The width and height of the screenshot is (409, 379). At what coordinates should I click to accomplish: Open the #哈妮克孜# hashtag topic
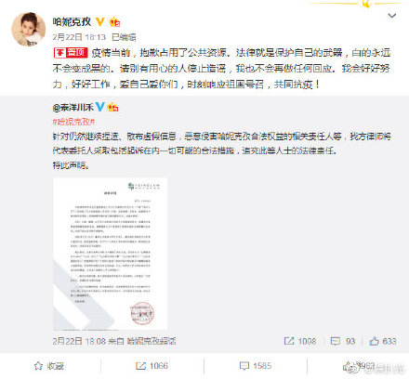73,122
